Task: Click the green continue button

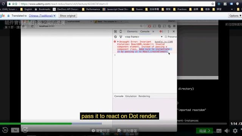Action: (x=205, y=131)
